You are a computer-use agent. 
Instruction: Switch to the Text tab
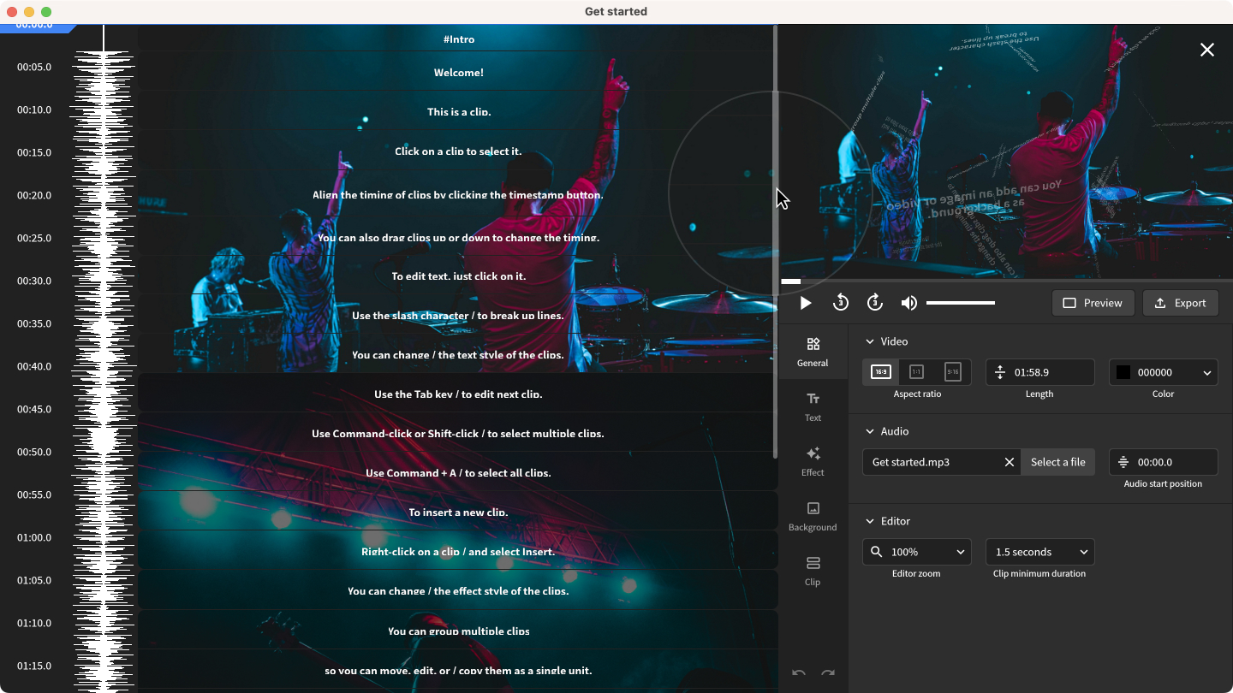(813, 406)
